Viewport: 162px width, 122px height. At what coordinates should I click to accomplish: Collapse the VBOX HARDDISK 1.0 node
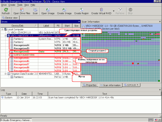5,36
